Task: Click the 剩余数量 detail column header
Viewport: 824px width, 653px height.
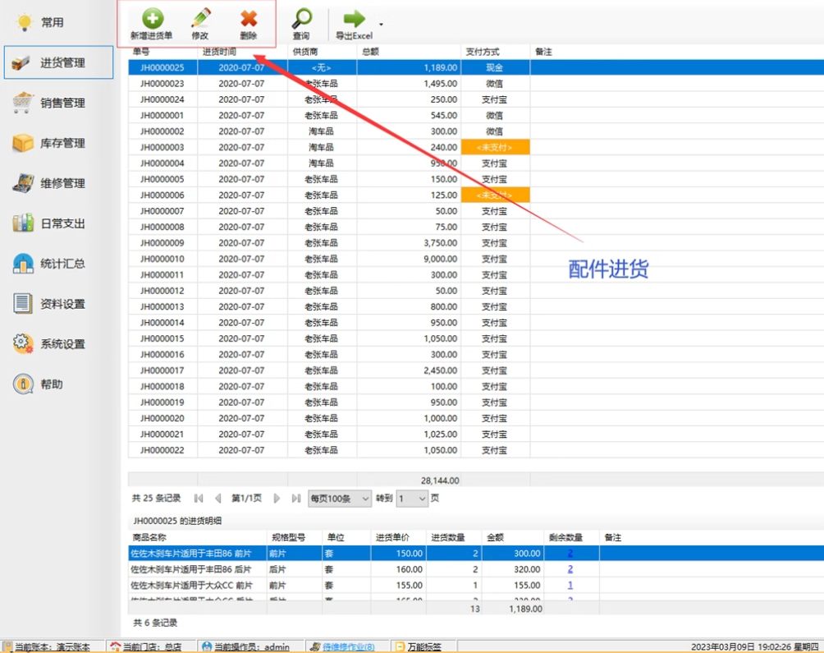Action: click(565, 537)
